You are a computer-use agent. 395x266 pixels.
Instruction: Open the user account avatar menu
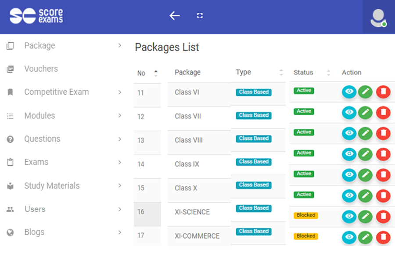377,17
